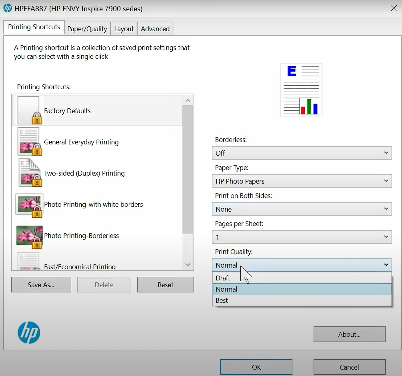Open the About... dialog
402x376 pixels.
point(349,334)
